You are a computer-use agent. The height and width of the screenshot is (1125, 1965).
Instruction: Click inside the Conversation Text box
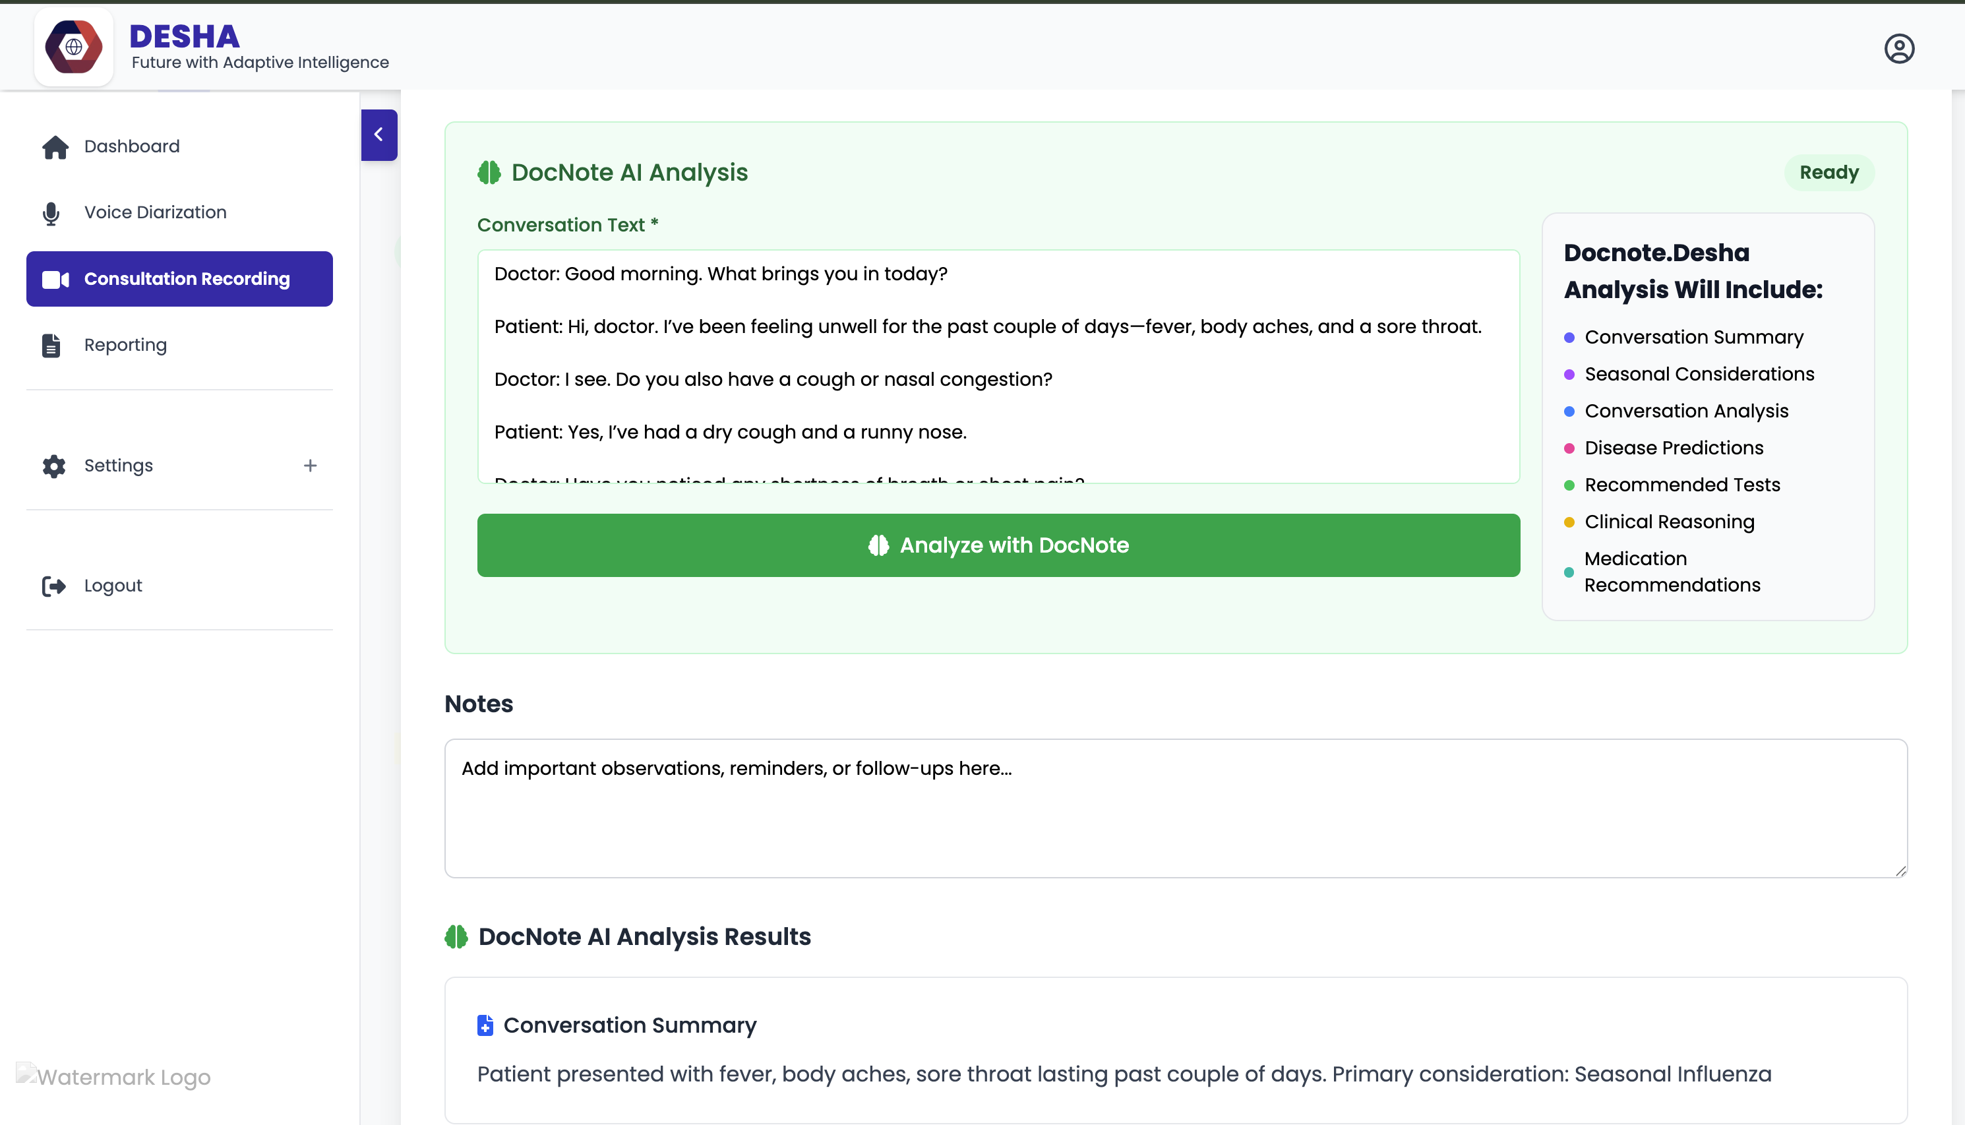[x=998, y=366]
